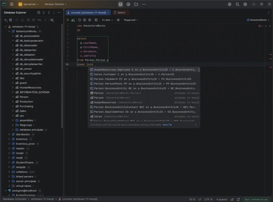
Task: Open Search Everywhere magnifier
Action: click(237, 4)
